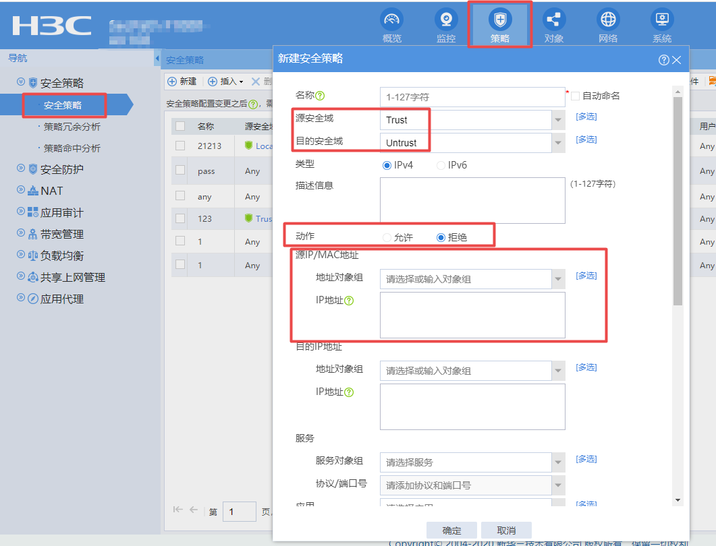This screenshot has height=546, width=716.
Task: Select 安全策略 submenu item
Action: 63,105
